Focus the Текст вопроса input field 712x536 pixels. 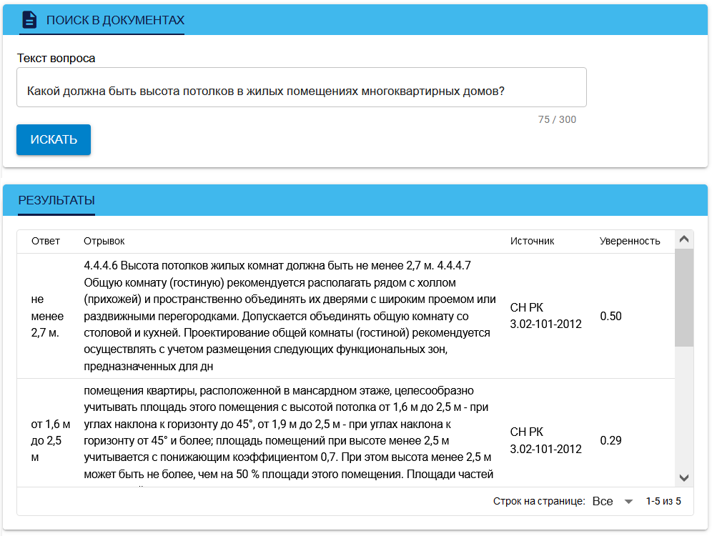[x=302, y=87]
